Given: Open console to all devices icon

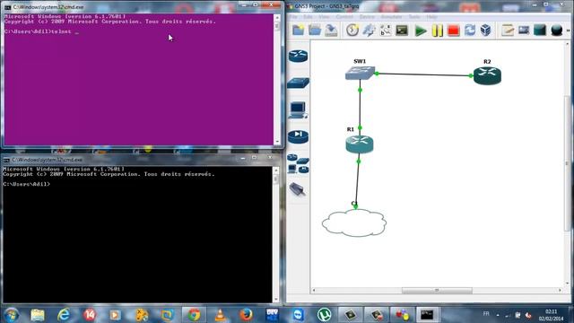Looking at the screenshot, I should 402,30.
